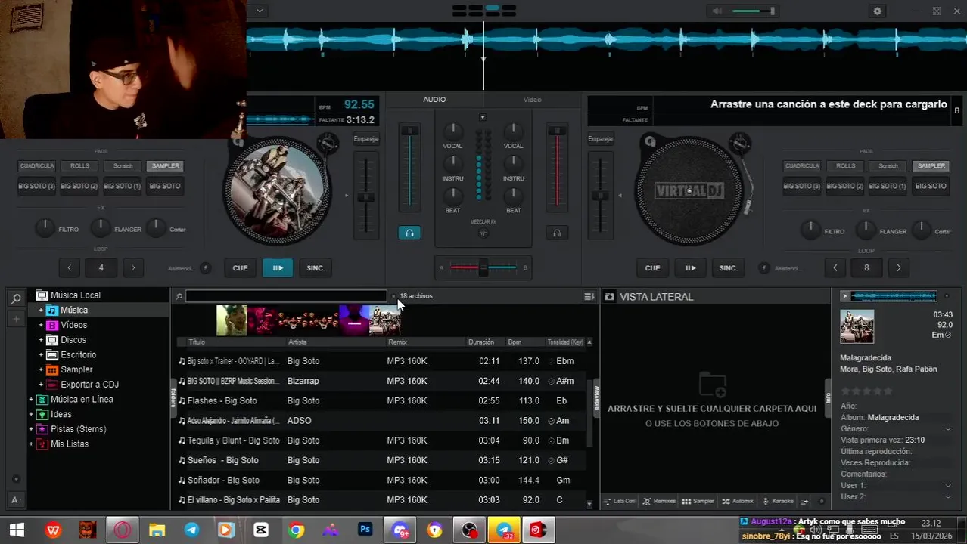Collapse the Música Local tree node
Screen dimensions: 967x544
tap(31, 295)
